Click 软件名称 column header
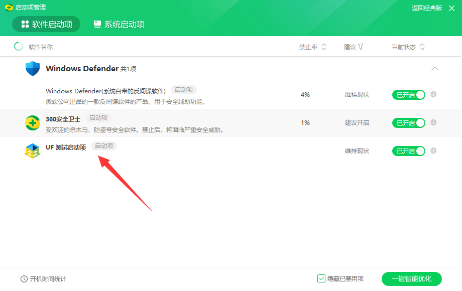This screenshot has width=462, height=291. pos(41,47)
